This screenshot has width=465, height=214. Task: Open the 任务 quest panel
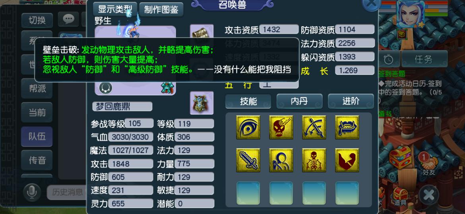point(424,59)
